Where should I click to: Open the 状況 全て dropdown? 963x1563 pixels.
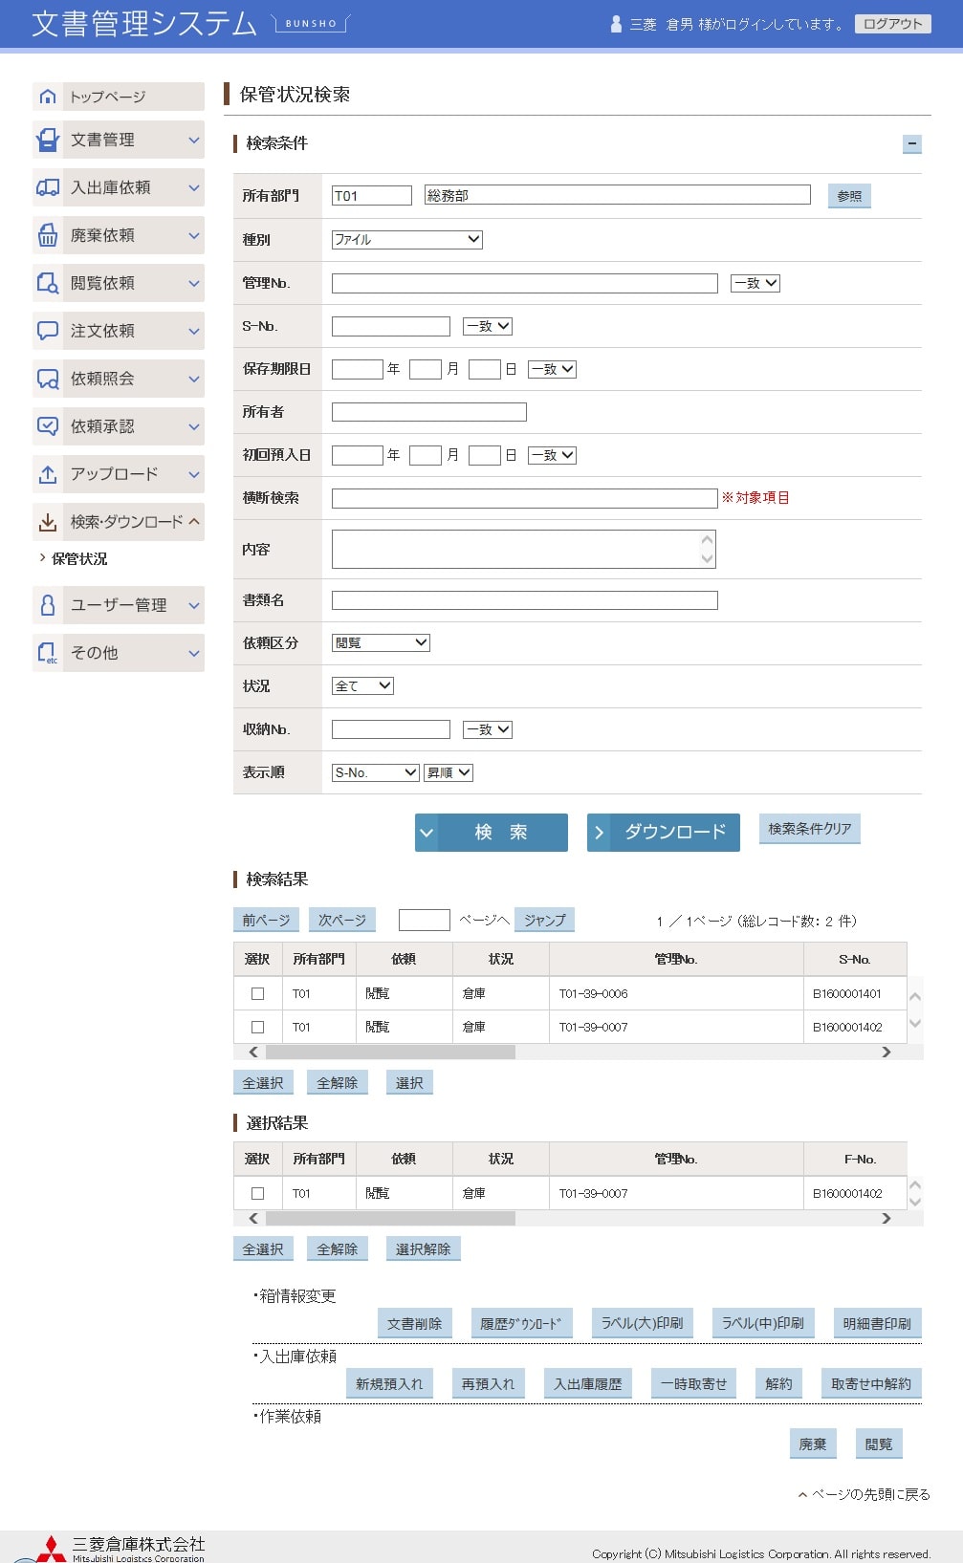coord(362,686)
